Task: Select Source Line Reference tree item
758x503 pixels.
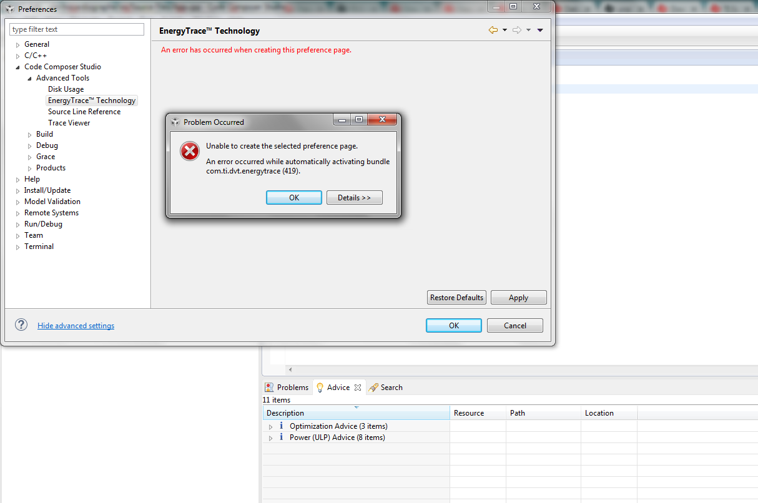Action: tap(84, 112)
